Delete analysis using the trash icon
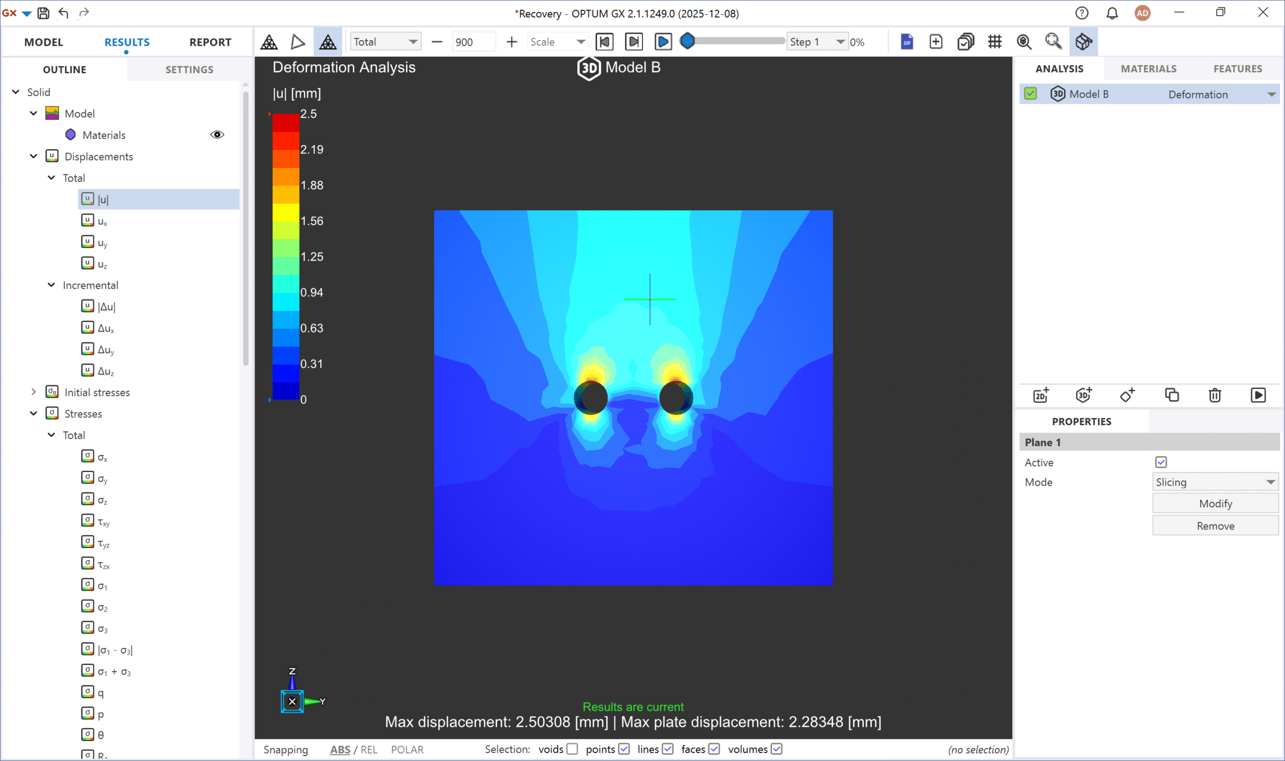The height and width of the screenshot is (761, 1285). tap(1214, 395)
